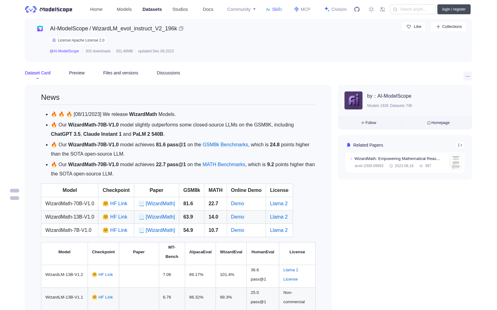Click the search input field
The image size is (497, 310).
[x=413, y=9]
